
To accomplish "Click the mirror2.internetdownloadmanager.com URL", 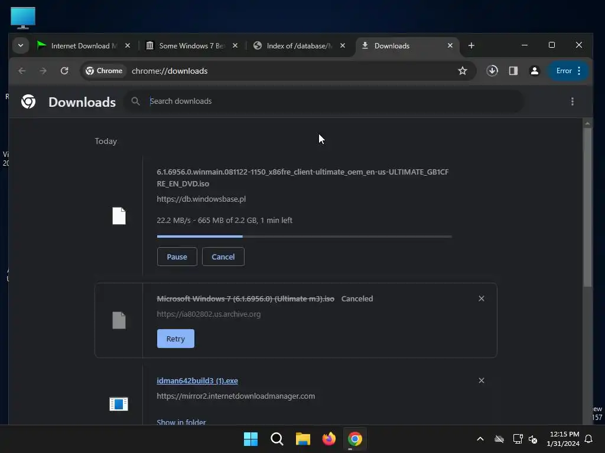I will coord(236,396).
